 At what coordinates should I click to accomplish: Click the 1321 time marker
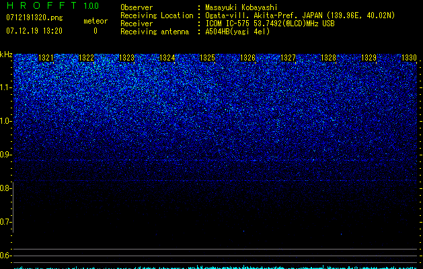pyautogui.click(x=46, y=58)
